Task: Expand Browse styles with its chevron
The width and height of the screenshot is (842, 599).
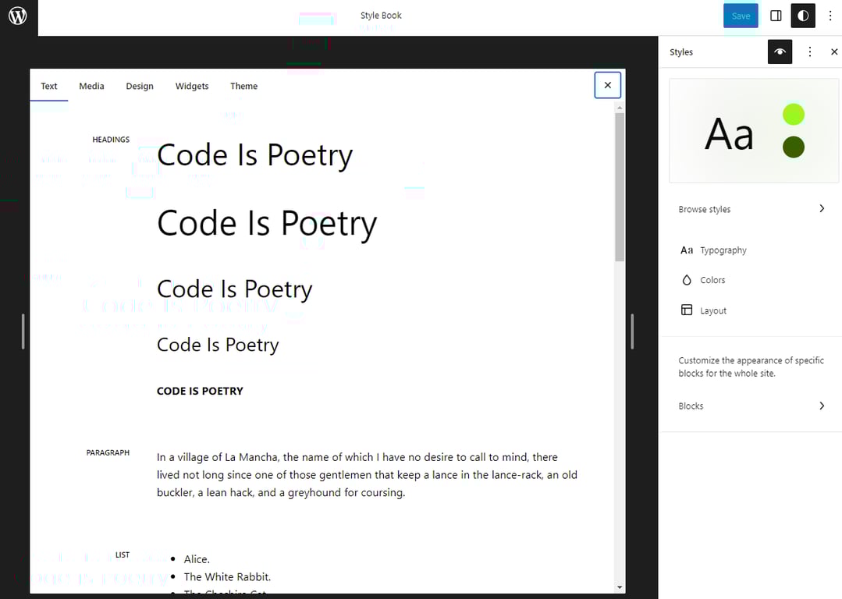Action: point(821,208)
